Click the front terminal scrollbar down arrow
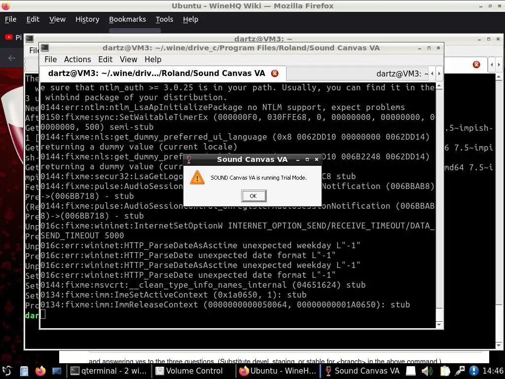 point(439,325)
